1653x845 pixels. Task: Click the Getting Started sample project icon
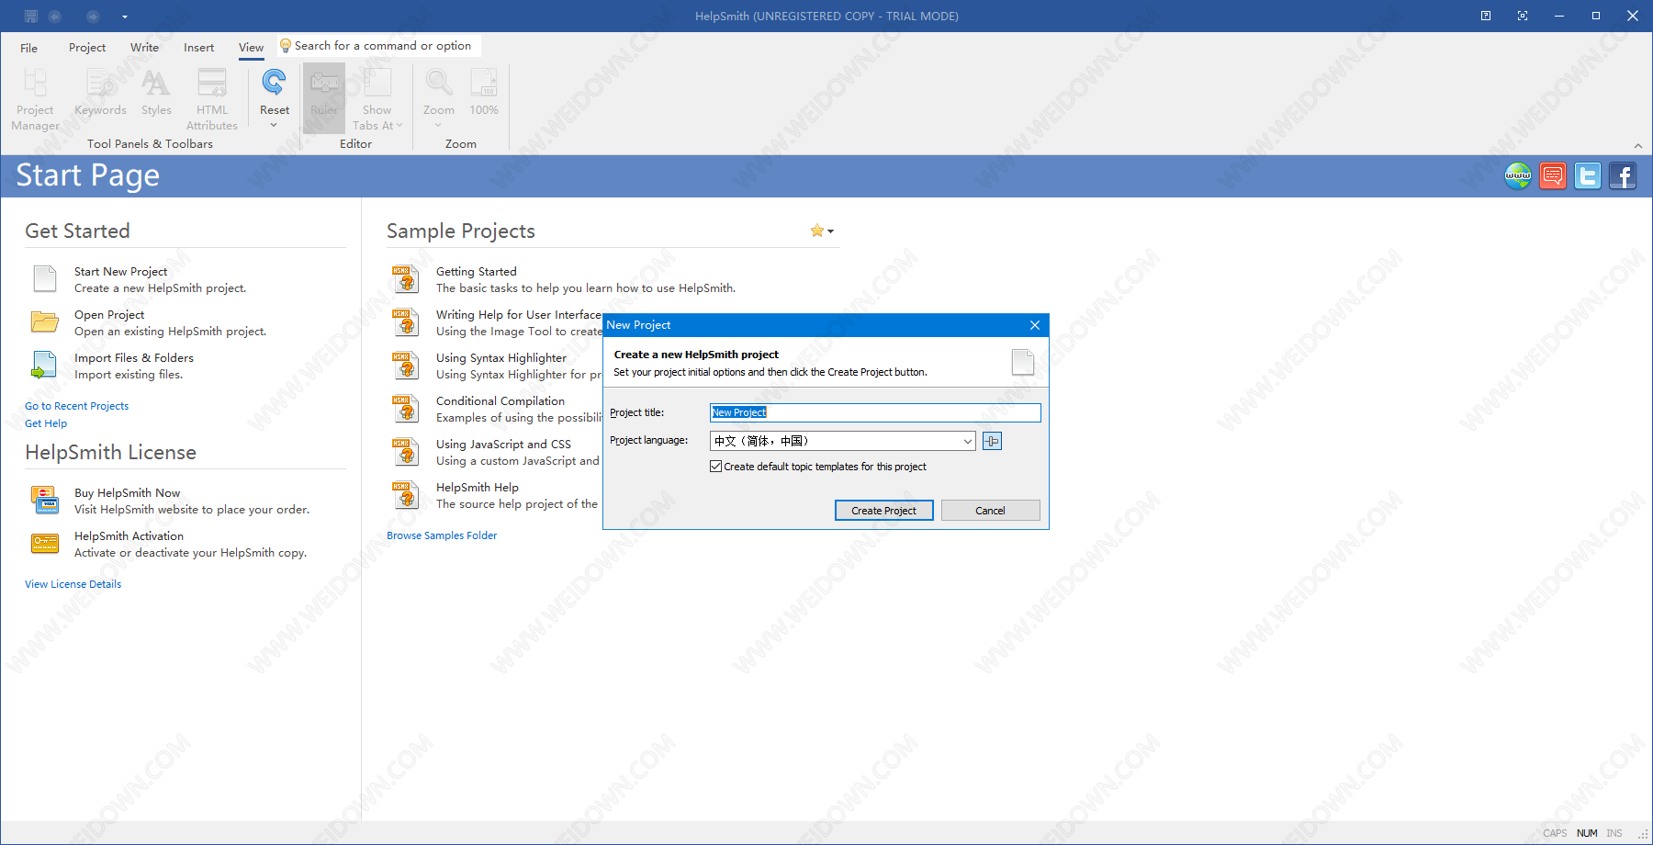pos(406,279)
